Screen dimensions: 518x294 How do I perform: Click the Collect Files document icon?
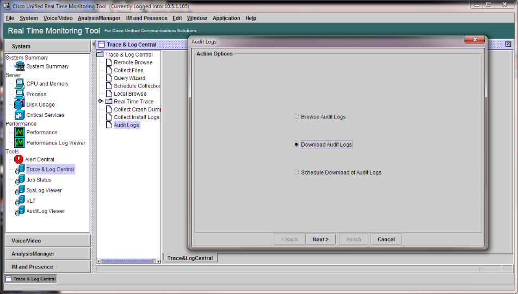[109, 70]
